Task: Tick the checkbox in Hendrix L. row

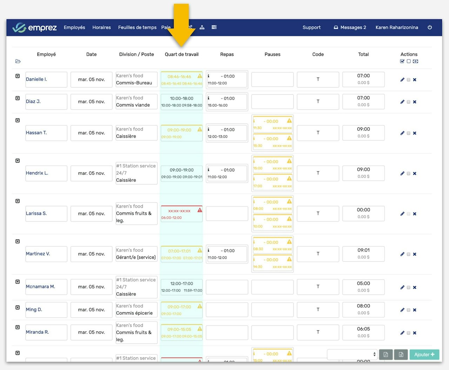Action: tap(408, 174)
